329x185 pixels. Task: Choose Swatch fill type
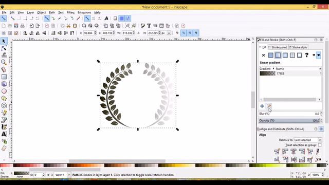299,55
